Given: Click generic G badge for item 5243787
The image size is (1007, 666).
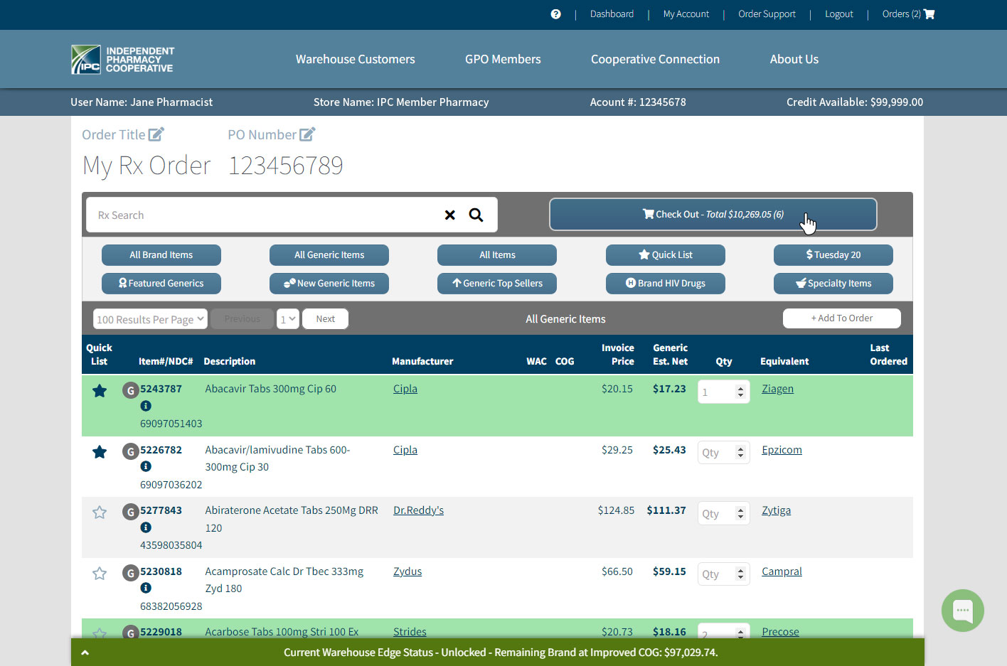Looking at the screenshot, I should pyautogui.click(x=130, y=390).
